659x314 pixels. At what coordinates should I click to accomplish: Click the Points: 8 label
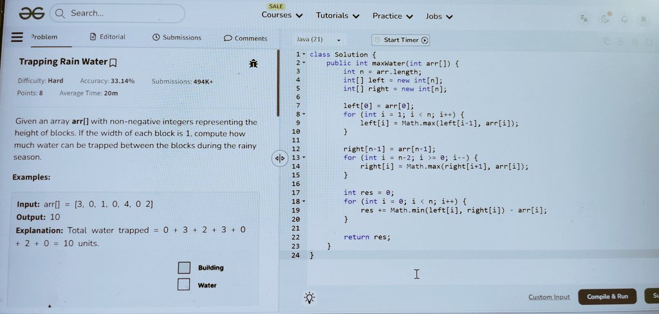click(x=30, y=93)
